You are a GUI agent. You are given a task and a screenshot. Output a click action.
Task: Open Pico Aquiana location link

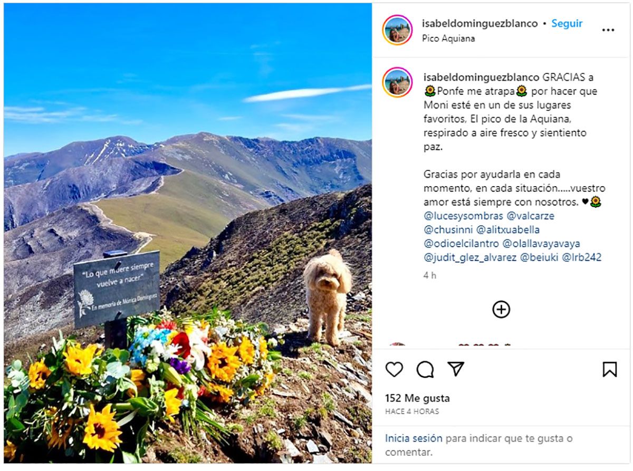[448, 39]
